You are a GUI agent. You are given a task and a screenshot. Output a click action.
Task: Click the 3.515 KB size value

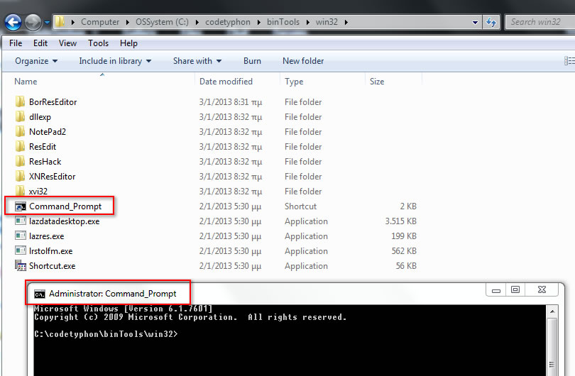pos(400,221)
